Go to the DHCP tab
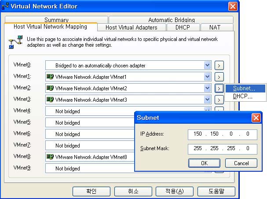The image size is (267, 199). pyautogui.click(x=183, y=27)
